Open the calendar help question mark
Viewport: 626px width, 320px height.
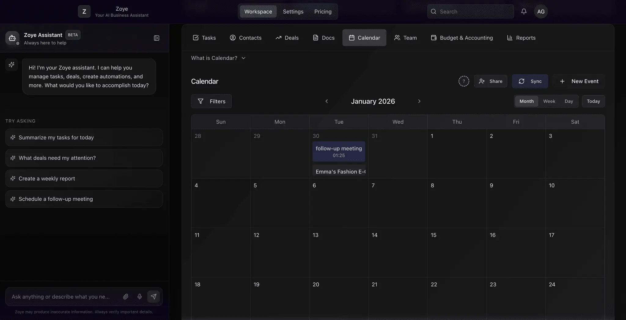pos(464,81)
